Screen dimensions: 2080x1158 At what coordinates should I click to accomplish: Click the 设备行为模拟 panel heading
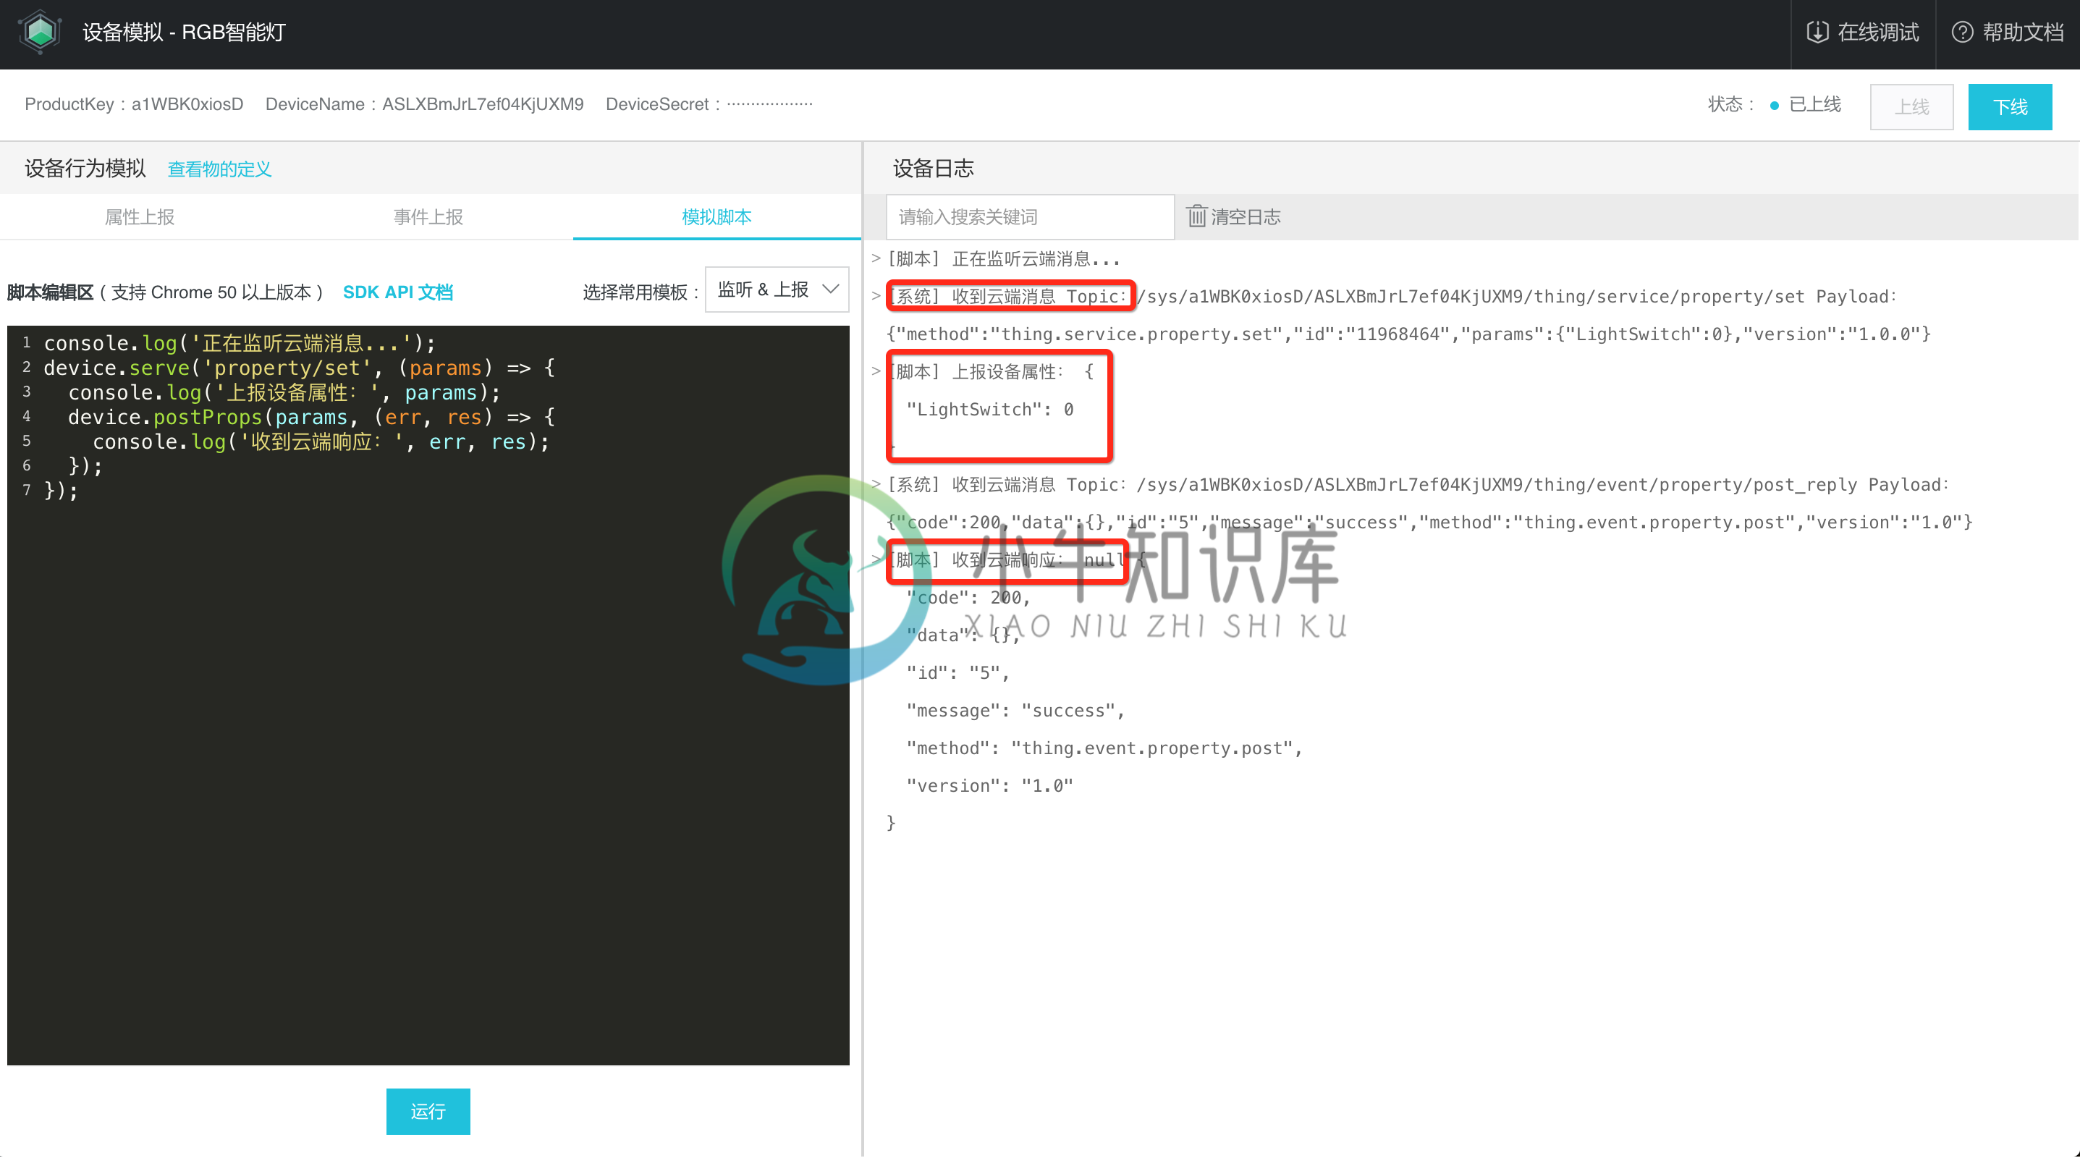tap(85, 168)
